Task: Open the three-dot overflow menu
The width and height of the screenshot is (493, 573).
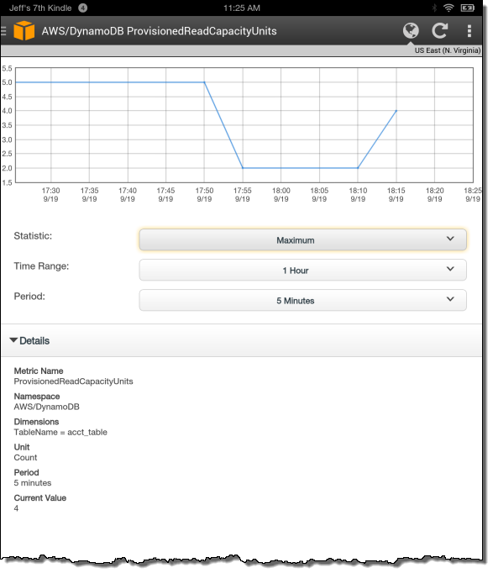Action: 469,31
